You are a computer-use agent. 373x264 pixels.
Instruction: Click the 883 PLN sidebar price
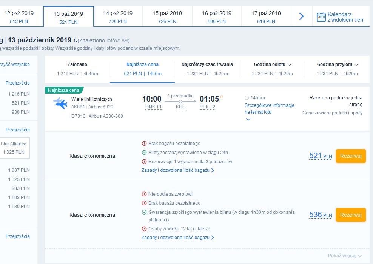(x=21, y=188)
